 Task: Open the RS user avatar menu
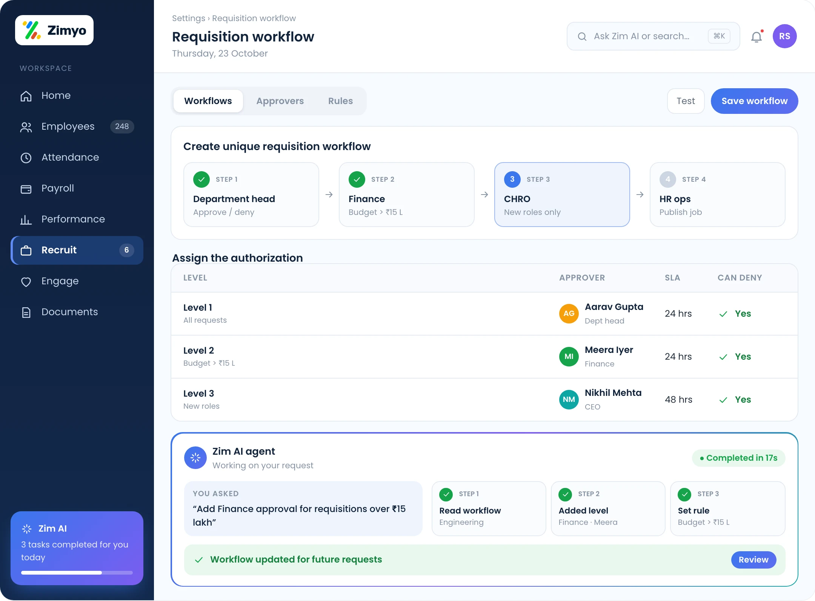click(x=784, y=36)
